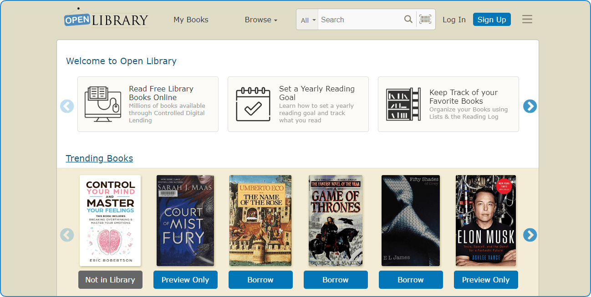Open the Trending Books link
This screenshot has width=591, height=297.
point(99,158)
